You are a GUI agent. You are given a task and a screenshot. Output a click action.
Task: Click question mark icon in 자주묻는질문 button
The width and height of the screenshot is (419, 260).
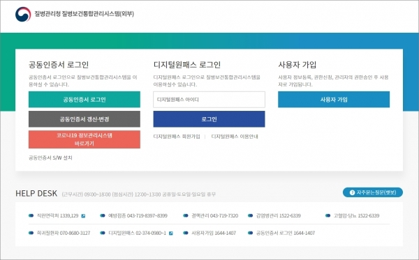(352, 192)
